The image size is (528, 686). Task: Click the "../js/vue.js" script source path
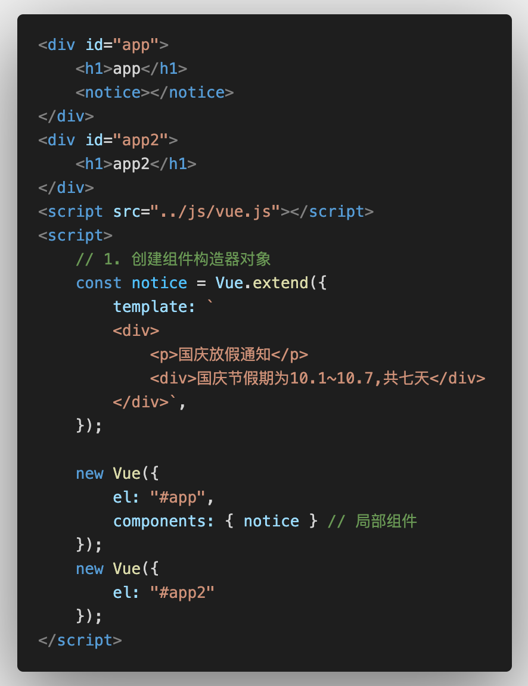coord(215,212)
